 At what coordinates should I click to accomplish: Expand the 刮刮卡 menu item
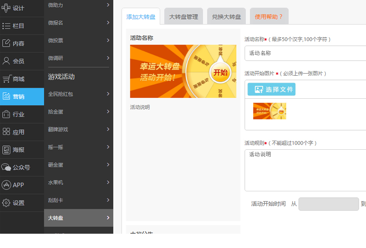(x=78, y=200)
